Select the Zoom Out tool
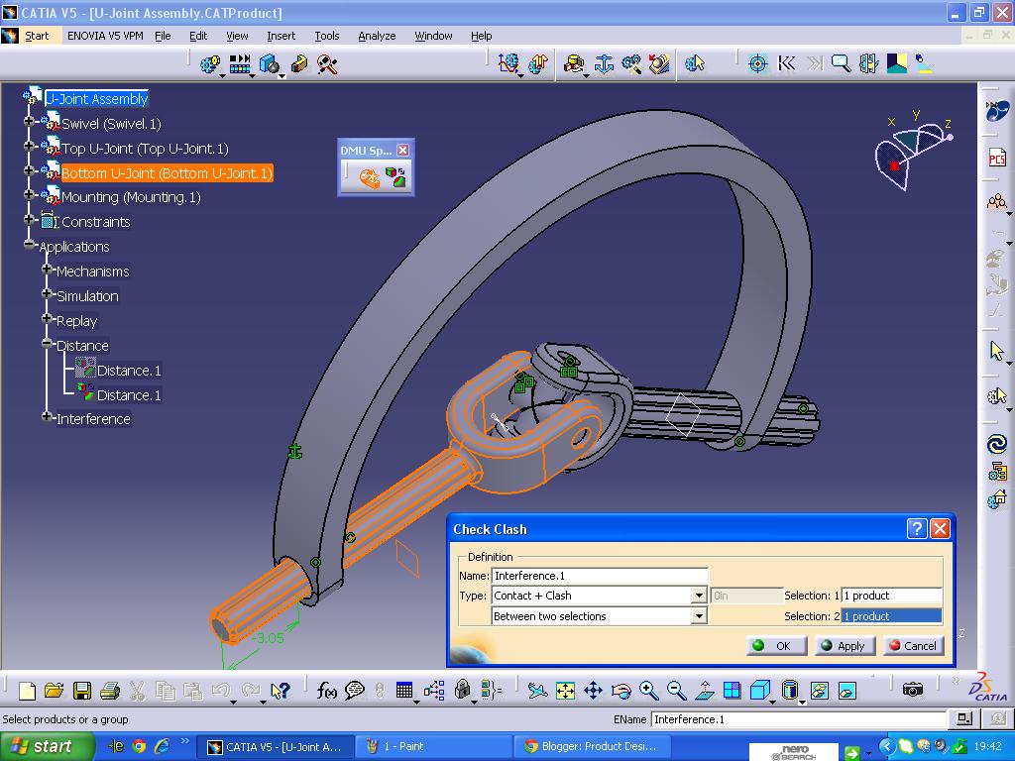The image size is (1015, 761). pos(677,689)
